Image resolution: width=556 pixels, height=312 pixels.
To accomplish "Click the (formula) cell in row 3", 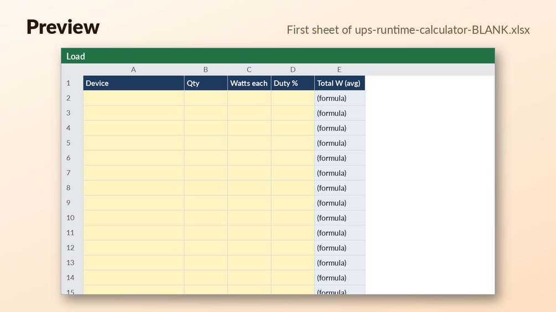I will [x=340, y=113].
